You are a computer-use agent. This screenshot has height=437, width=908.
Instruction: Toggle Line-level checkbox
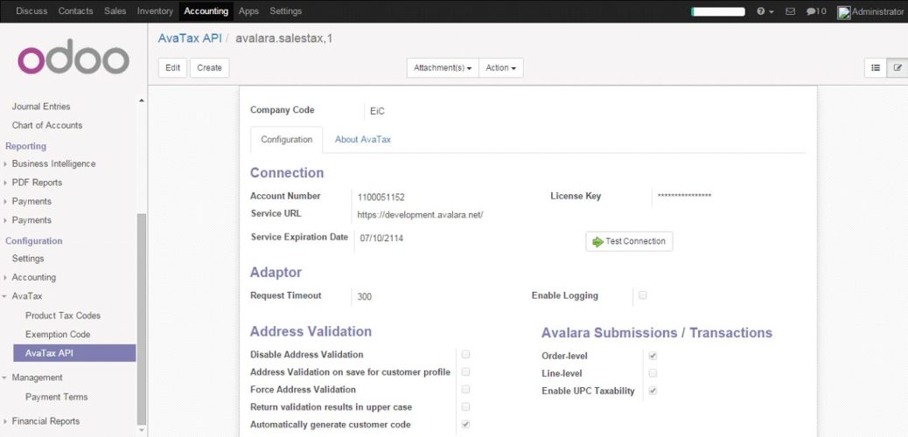pyautogui.click(x=653, y=372)
